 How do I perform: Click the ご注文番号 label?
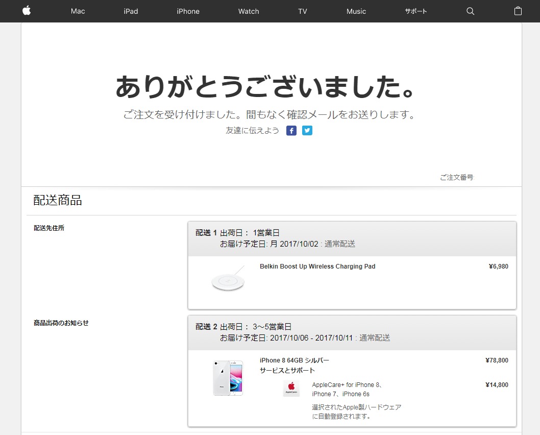(x=457, y=177)
